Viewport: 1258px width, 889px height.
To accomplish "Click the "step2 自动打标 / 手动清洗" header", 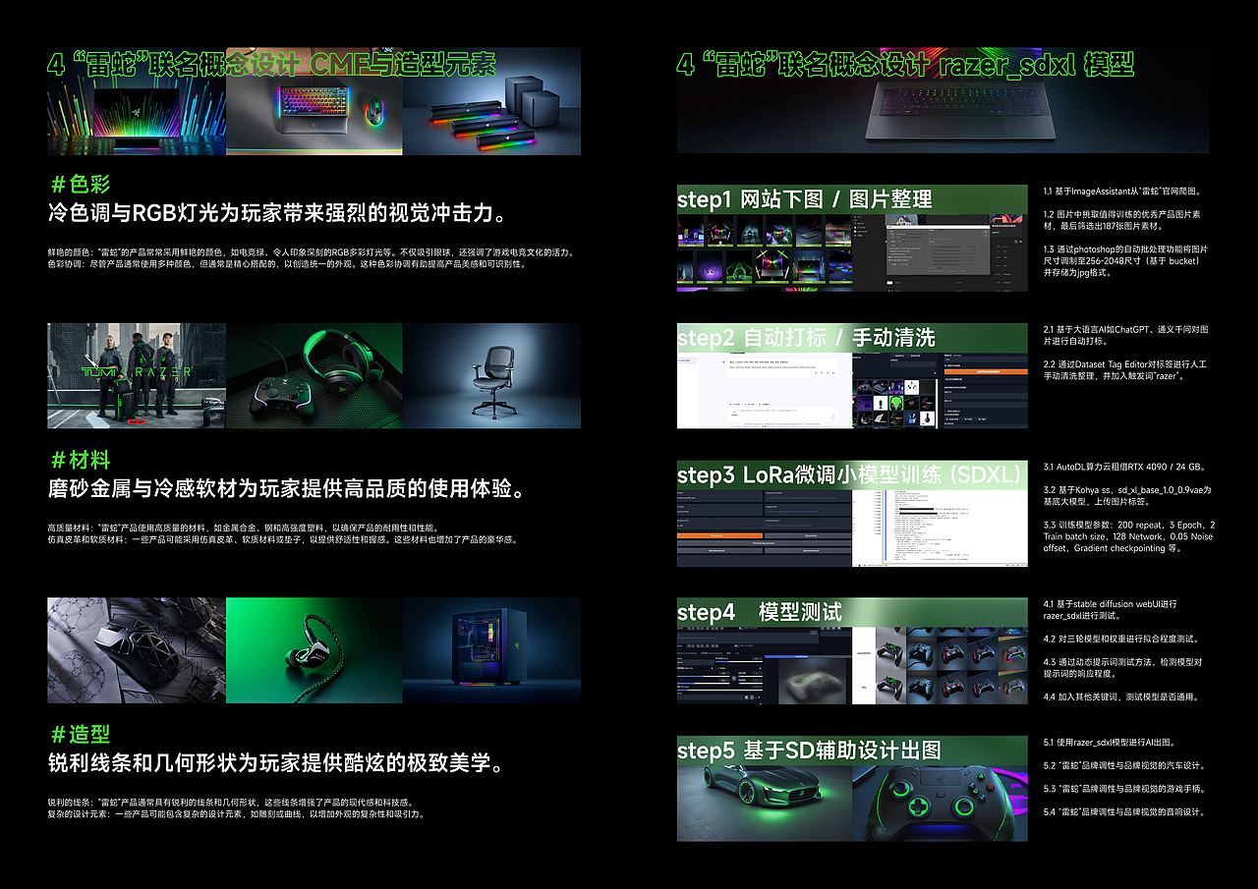I will [x=806, y=337].
